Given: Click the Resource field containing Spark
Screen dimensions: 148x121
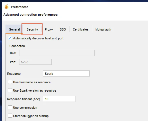Looking at the screenshot, I should click(66, 74).
